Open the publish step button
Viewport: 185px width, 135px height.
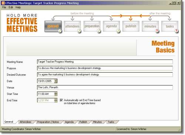click(131, 26)
